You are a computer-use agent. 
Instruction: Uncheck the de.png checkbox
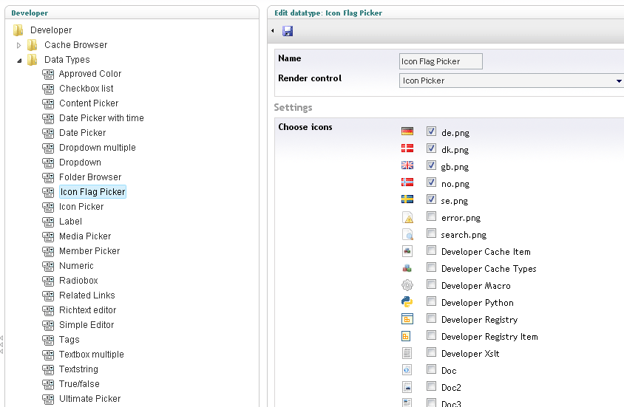431,131
